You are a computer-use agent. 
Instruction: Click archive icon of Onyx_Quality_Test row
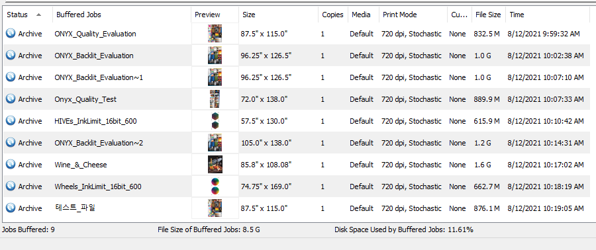11,99
